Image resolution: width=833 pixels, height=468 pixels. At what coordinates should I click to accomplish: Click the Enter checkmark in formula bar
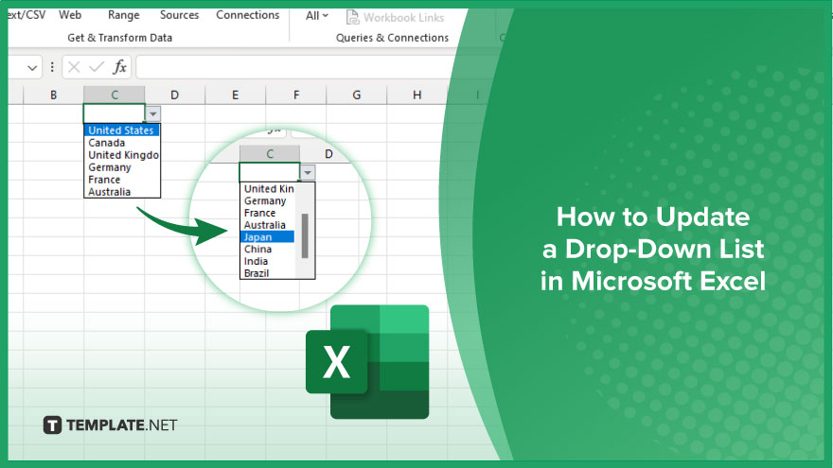(97, 67)
